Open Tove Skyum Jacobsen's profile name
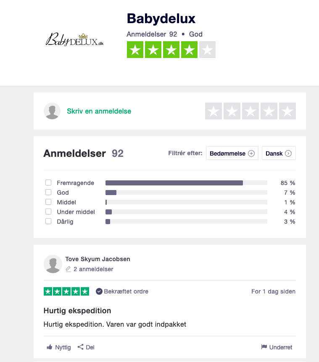319x362 pixels. pos(98,259)
